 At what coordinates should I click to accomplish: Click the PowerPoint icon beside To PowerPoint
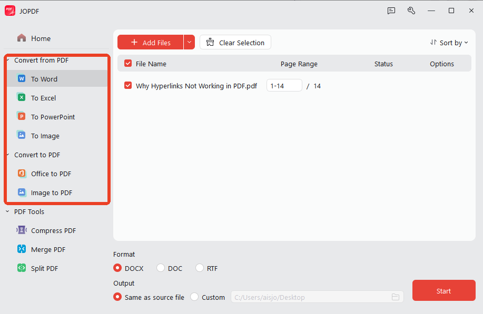click(21, 117)
